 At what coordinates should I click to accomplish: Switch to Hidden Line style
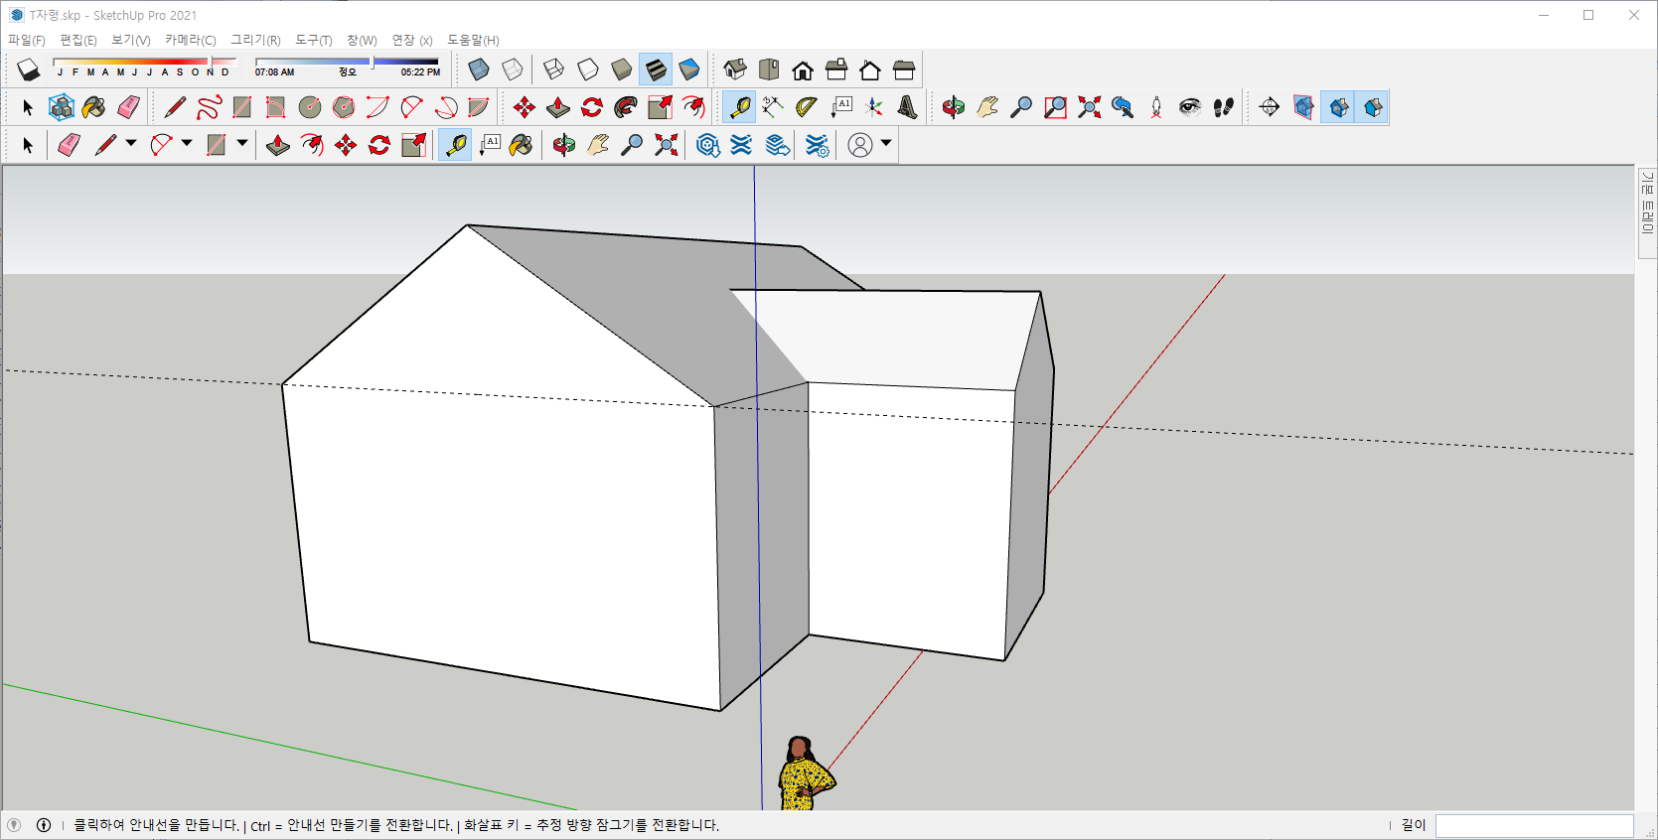[588, 70]
